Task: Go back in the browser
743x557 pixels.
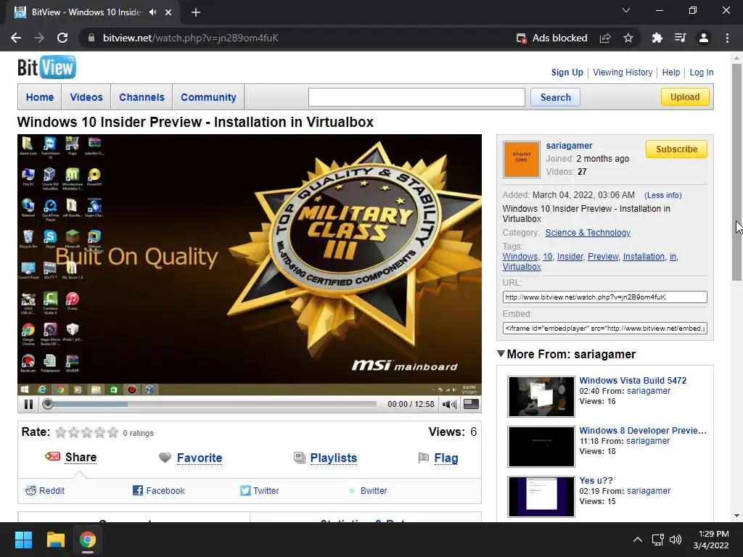Action: tap(16, 38)
